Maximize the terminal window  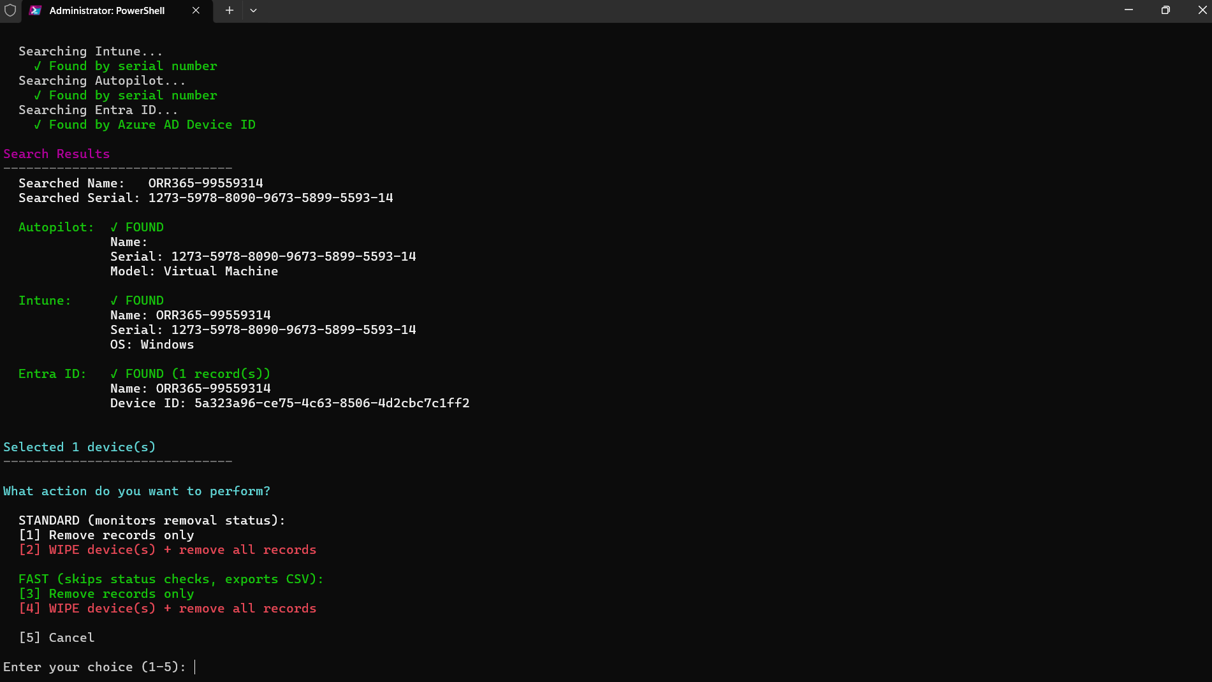coord(1165,10)
